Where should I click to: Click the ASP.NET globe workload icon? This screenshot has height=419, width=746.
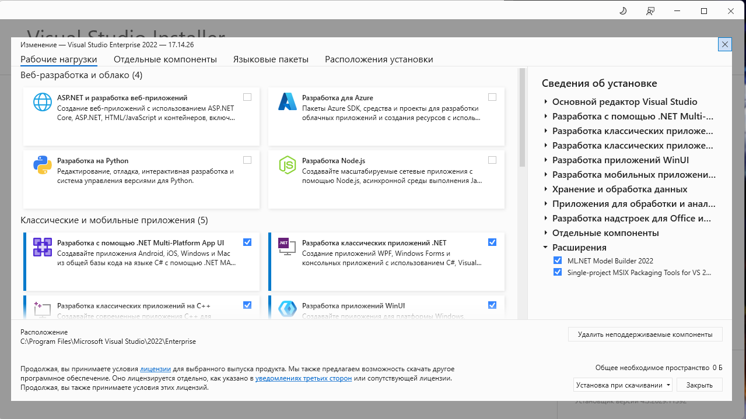(x=43, y=102)
